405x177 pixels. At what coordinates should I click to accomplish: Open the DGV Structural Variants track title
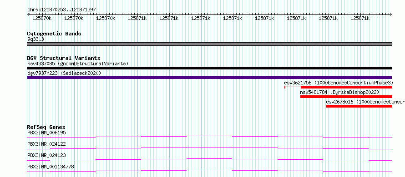(64, 58)
